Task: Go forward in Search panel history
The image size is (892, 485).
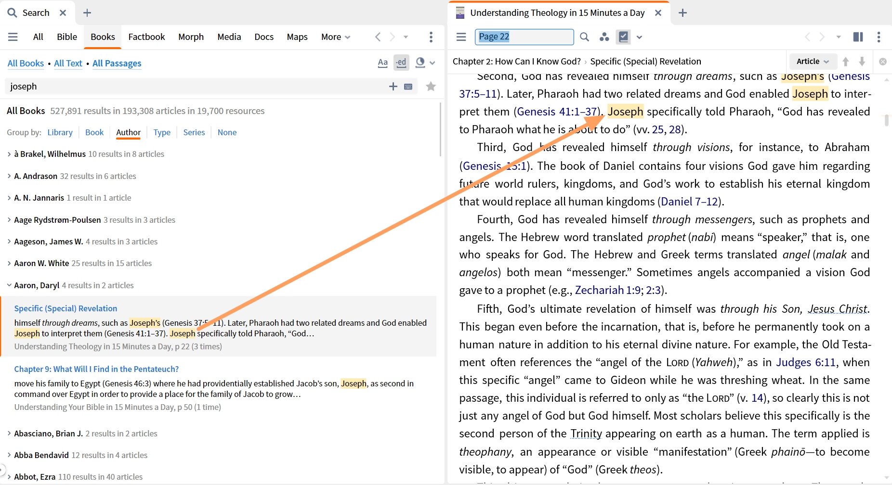Action: pyautogui.click(x=393, y=37)
